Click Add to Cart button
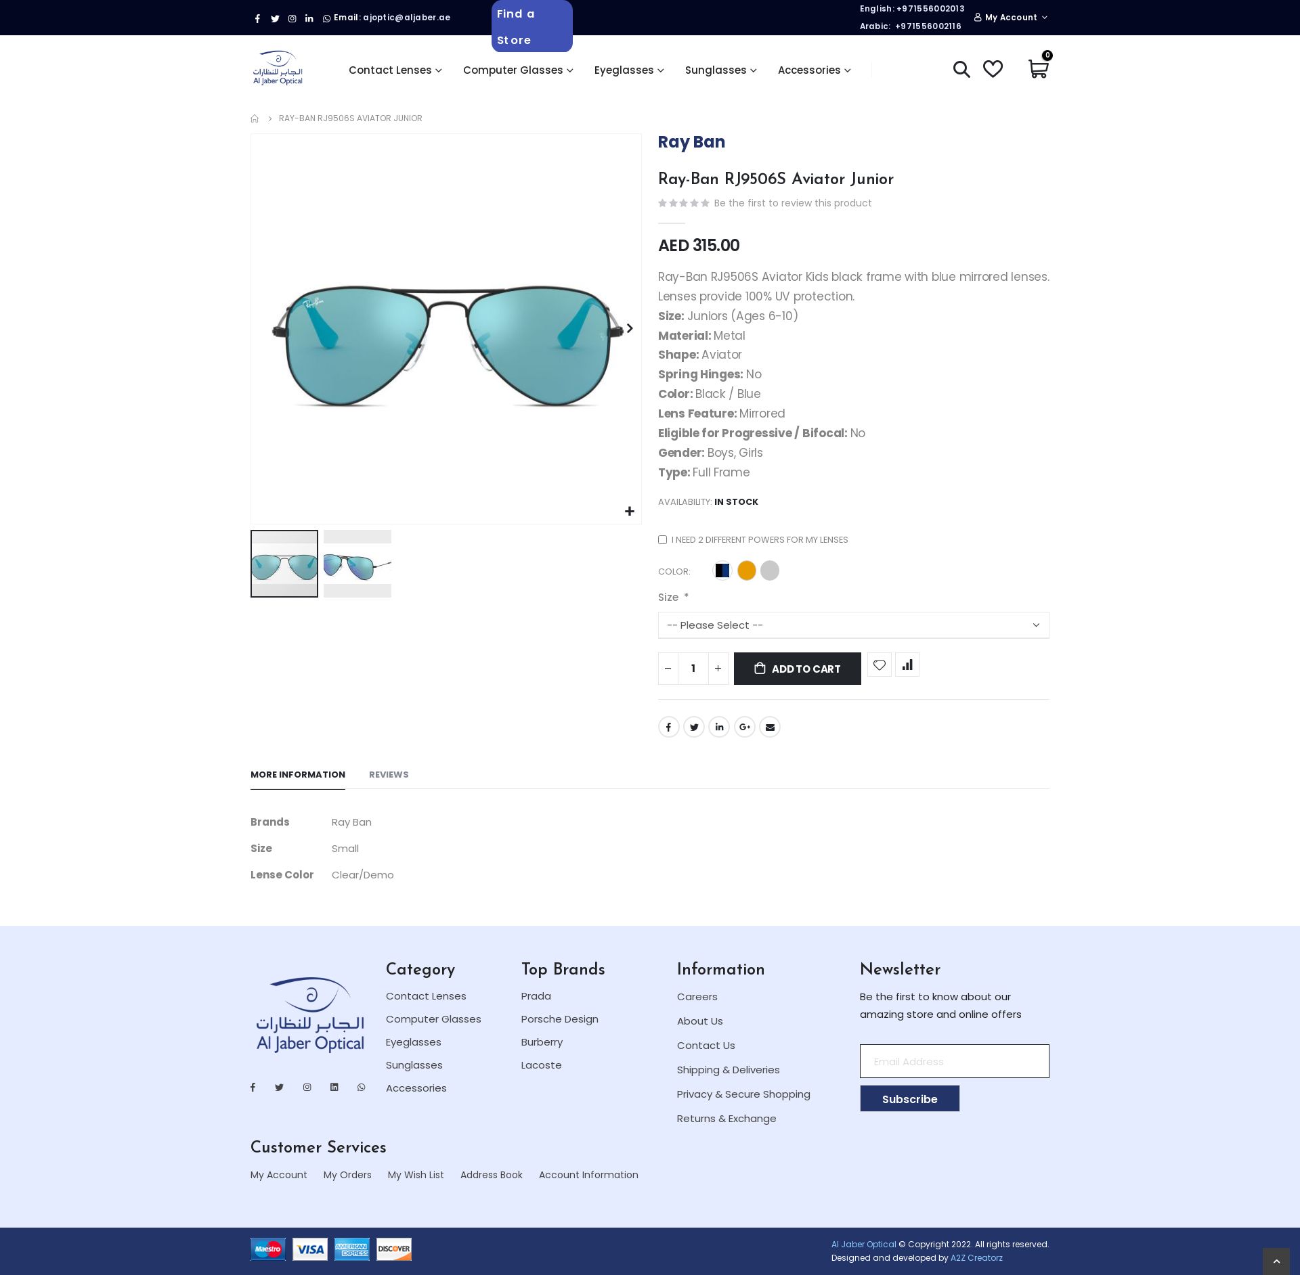The image size is (1300, 1275). 798,669
